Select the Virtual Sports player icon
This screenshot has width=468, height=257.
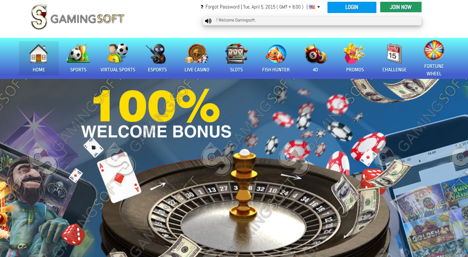coord(118,53)
